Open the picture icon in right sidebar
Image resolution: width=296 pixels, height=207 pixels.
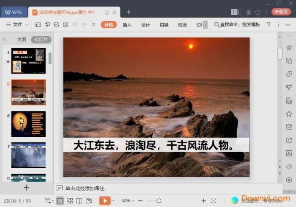(289, 153)
